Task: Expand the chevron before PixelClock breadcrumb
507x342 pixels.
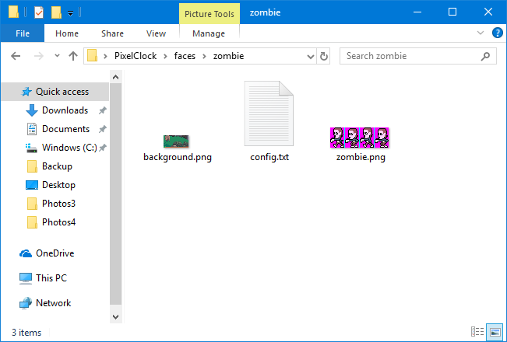Action: (105, 57)
